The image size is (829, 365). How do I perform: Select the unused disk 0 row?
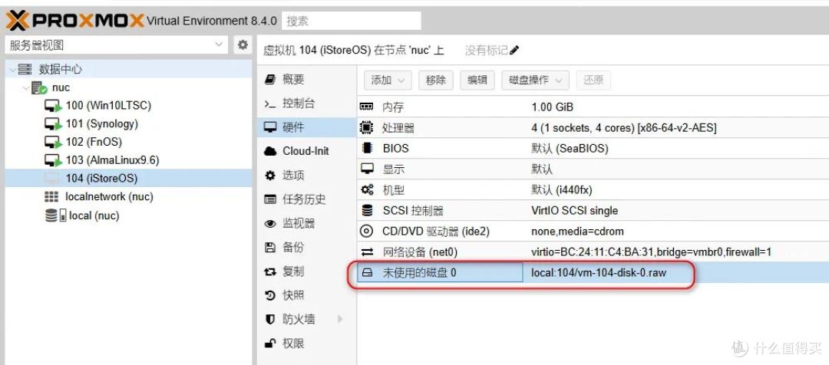(x=593, y=272)
